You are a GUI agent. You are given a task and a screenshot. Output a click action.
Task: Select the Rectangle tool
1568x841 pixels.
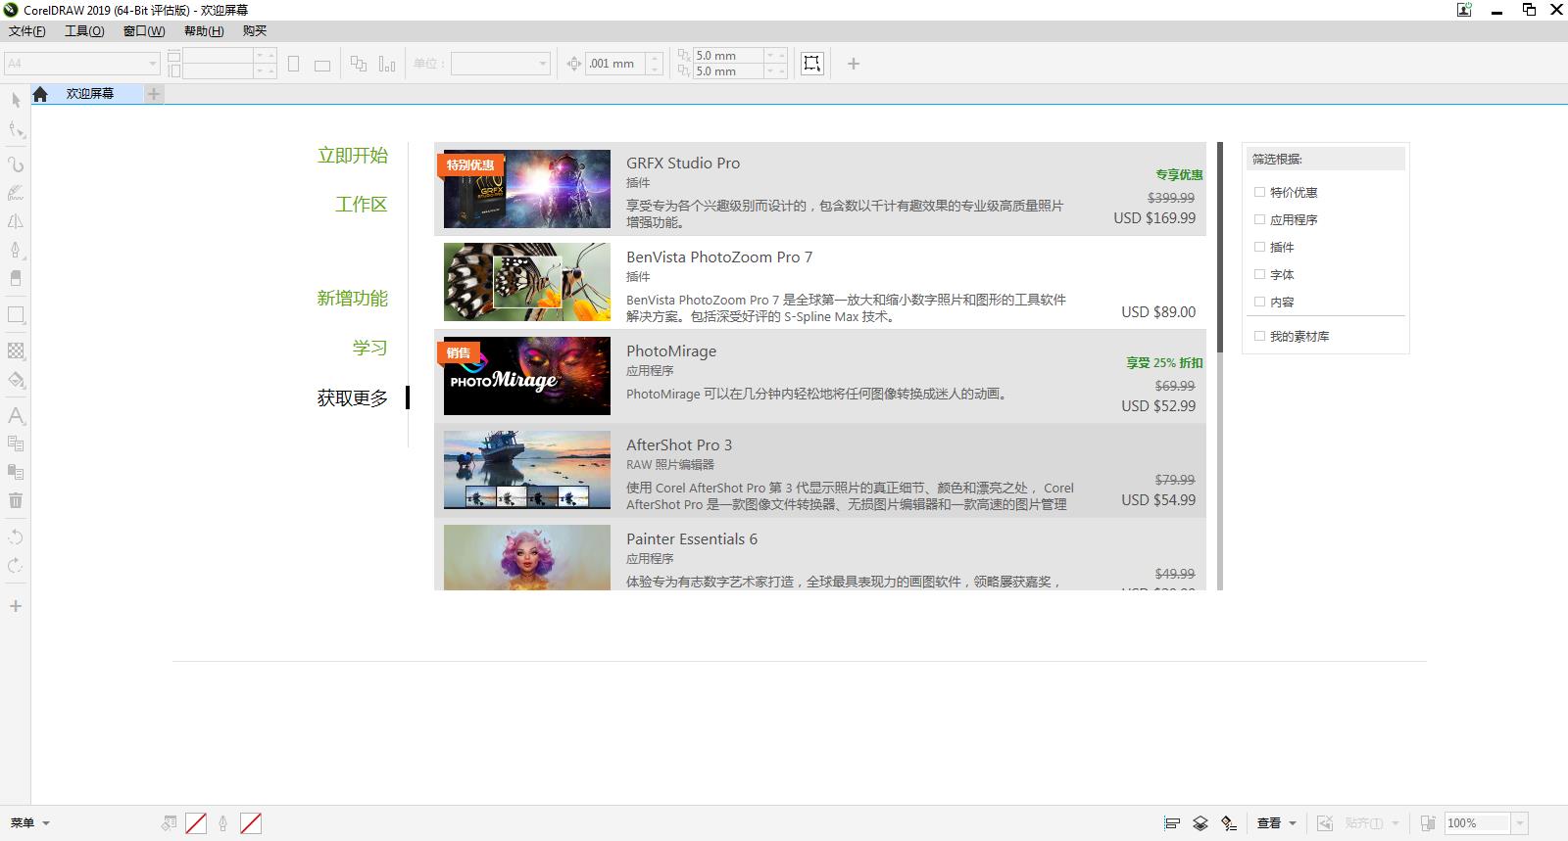[x=16, y=315]
